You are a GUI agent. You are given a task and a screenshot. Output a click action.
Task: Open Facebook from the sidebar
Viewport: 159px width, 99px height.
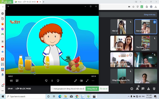(x=3, y=52)
